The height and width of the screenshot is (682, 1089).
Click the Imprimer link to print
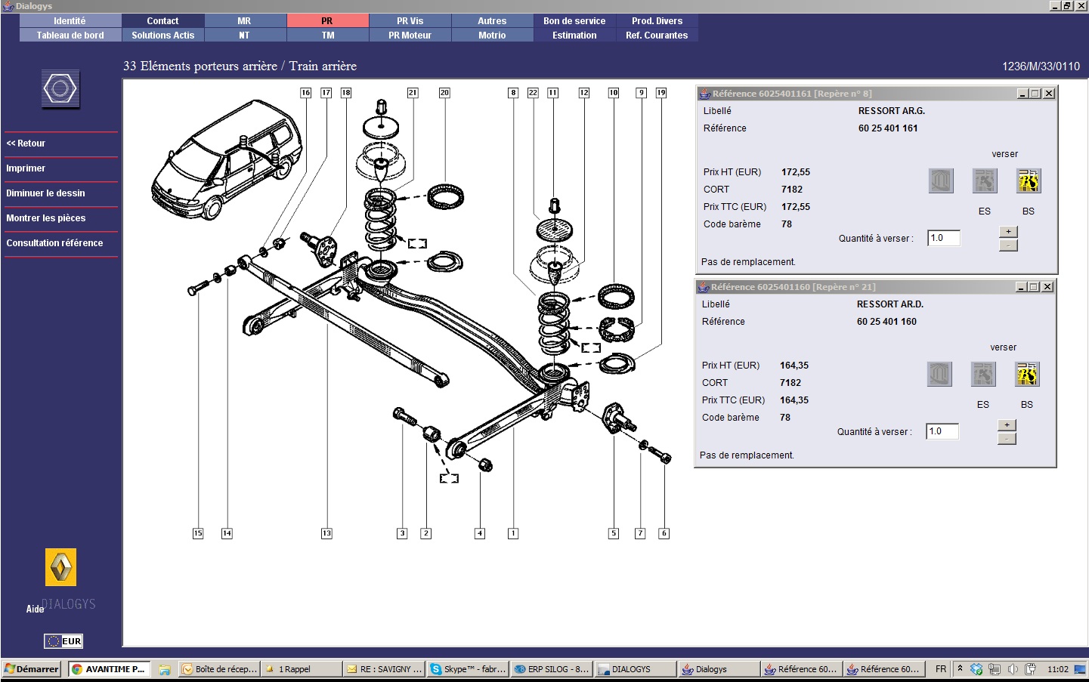(x=26, y=168)
